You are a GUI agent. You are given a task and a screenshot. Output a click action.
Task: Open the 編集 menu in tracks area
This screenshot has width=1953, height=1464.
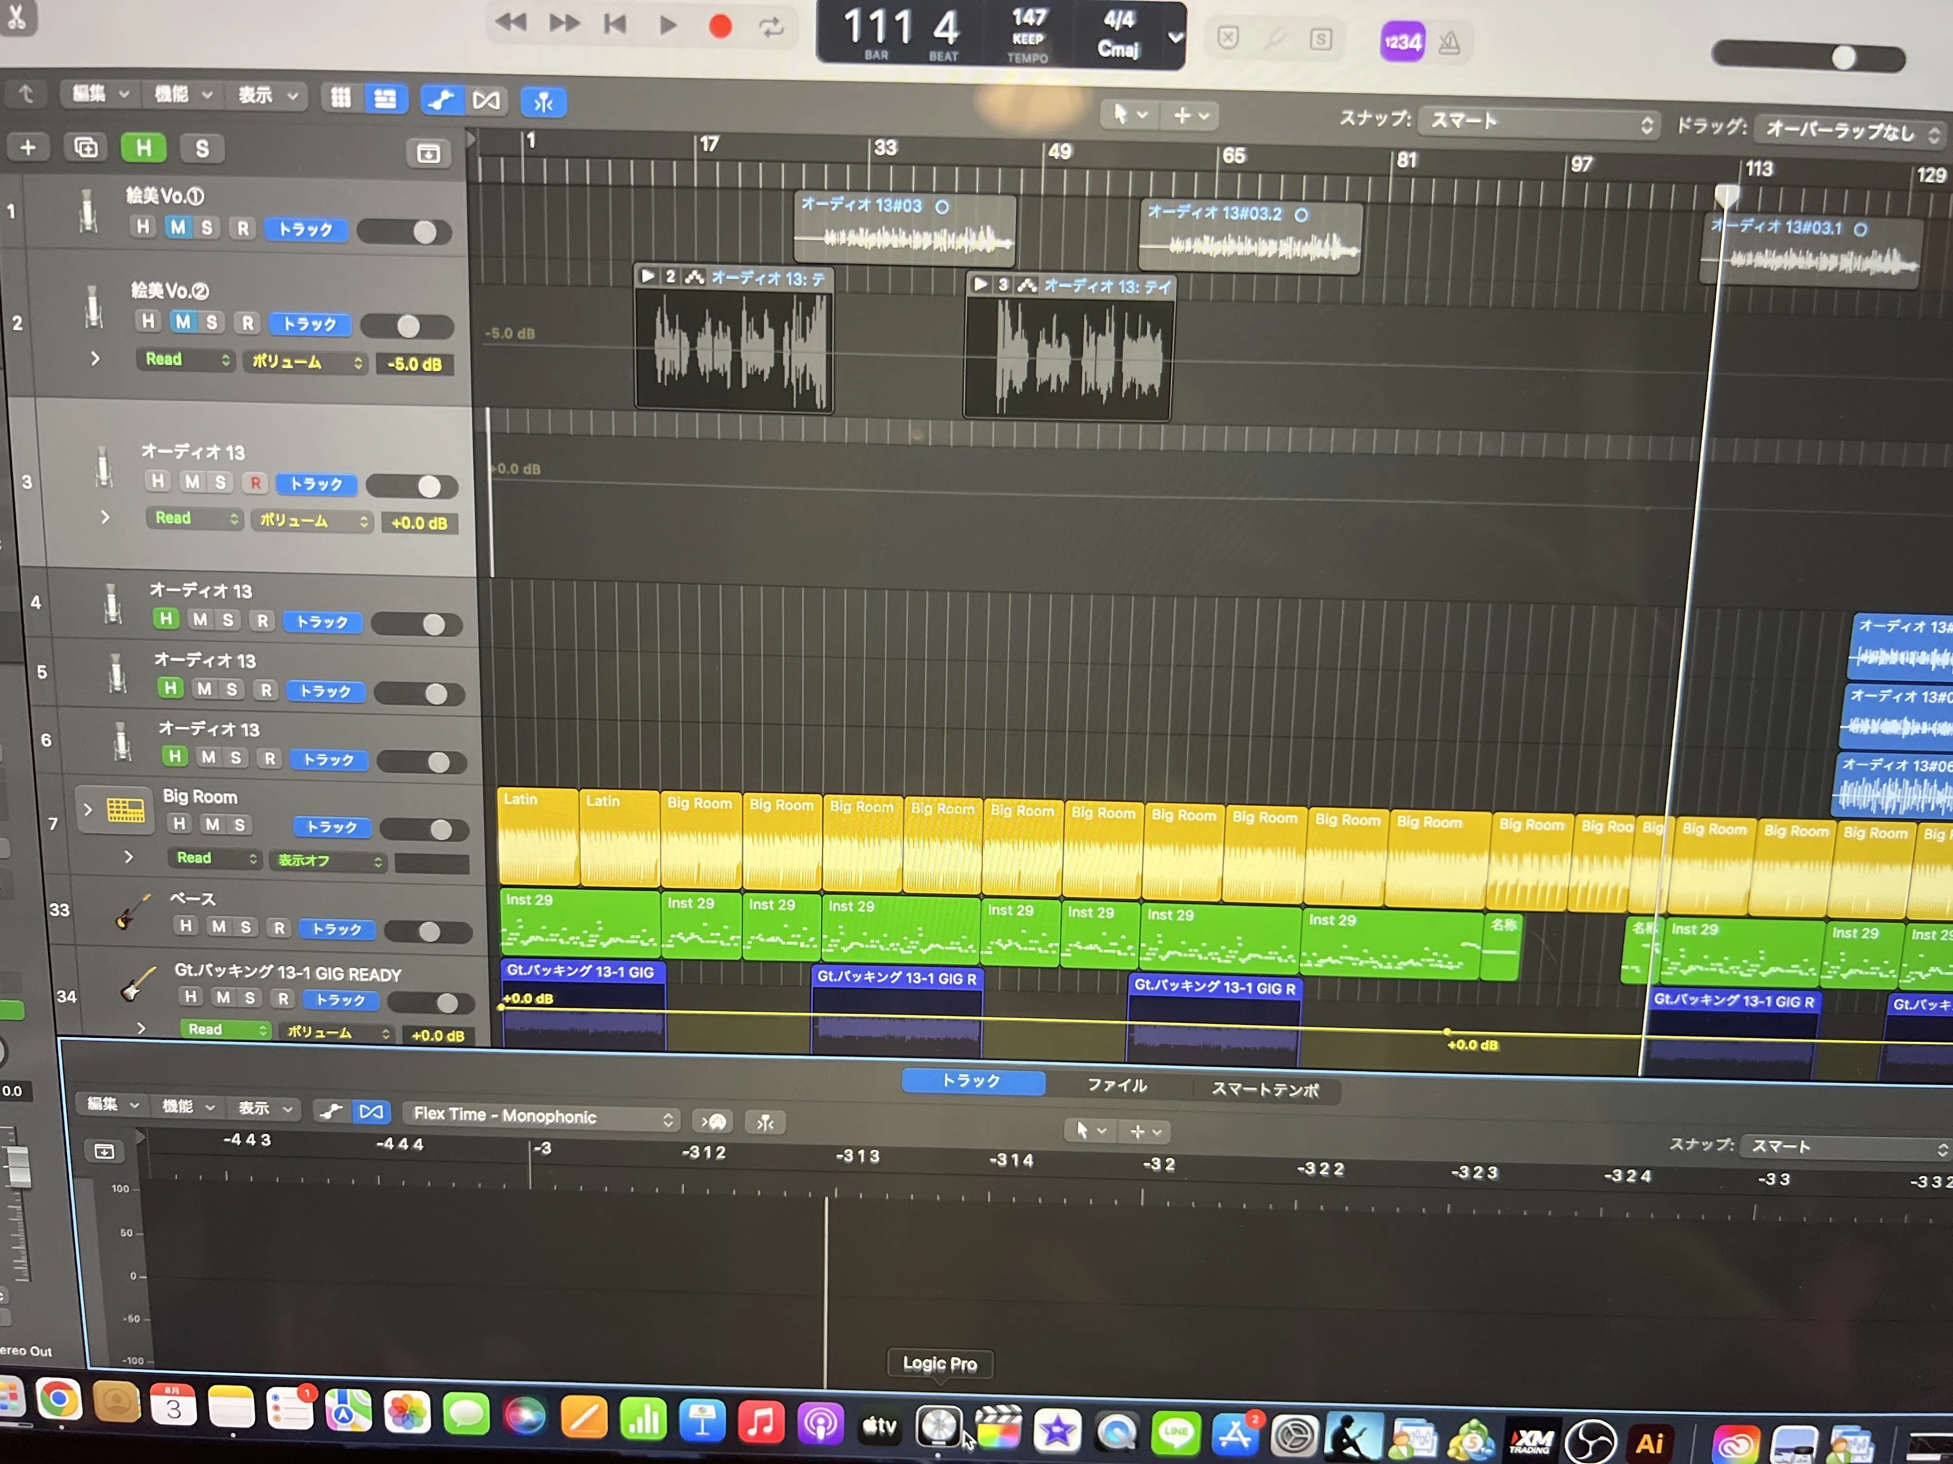[98, 93]
